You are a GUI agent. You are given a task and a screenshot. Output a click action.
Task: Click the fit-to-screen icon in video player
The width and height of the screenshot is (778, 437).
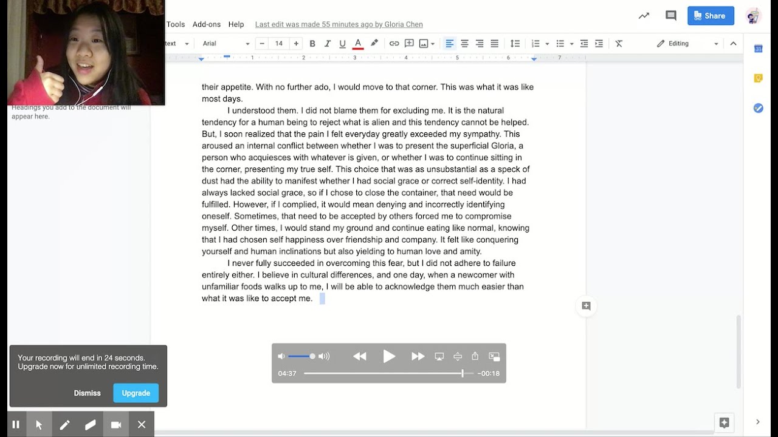tap(458, 356)
